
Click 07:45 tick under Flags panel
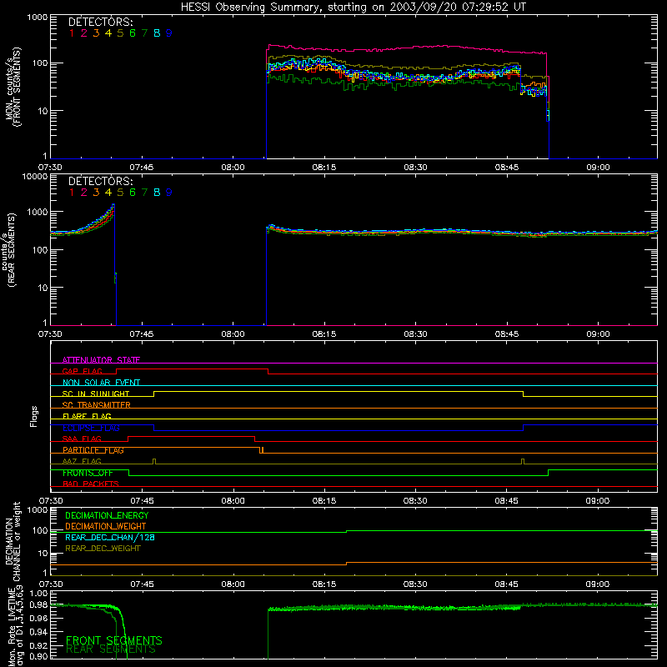click(142, 501)
